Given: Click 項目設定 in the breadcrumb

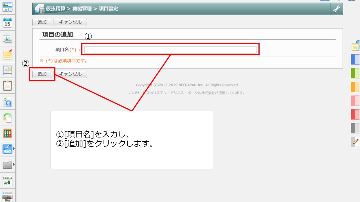Looking at the screenshot, I should 108,9.
